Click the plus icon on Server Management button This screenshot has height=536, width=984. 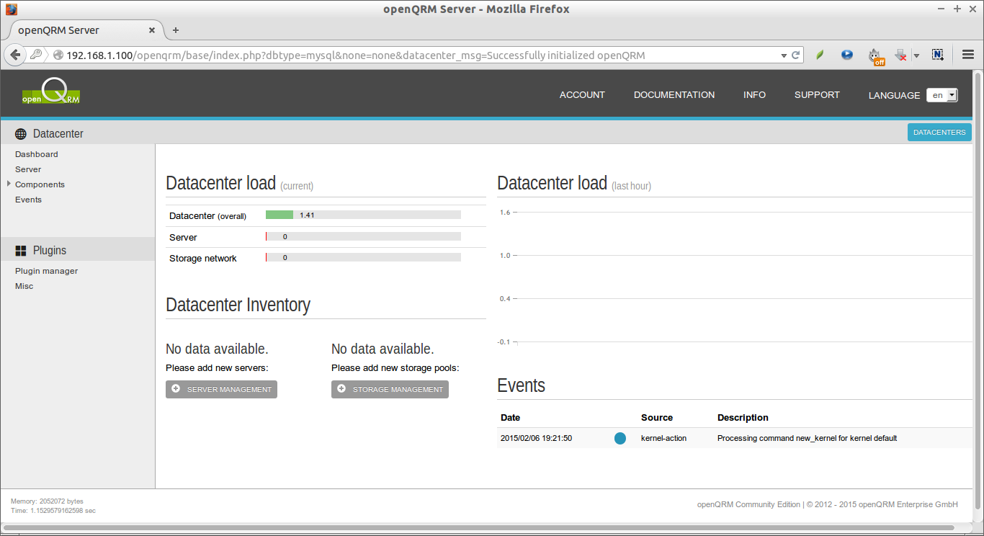pyautogui.click(x=176, y=389)
